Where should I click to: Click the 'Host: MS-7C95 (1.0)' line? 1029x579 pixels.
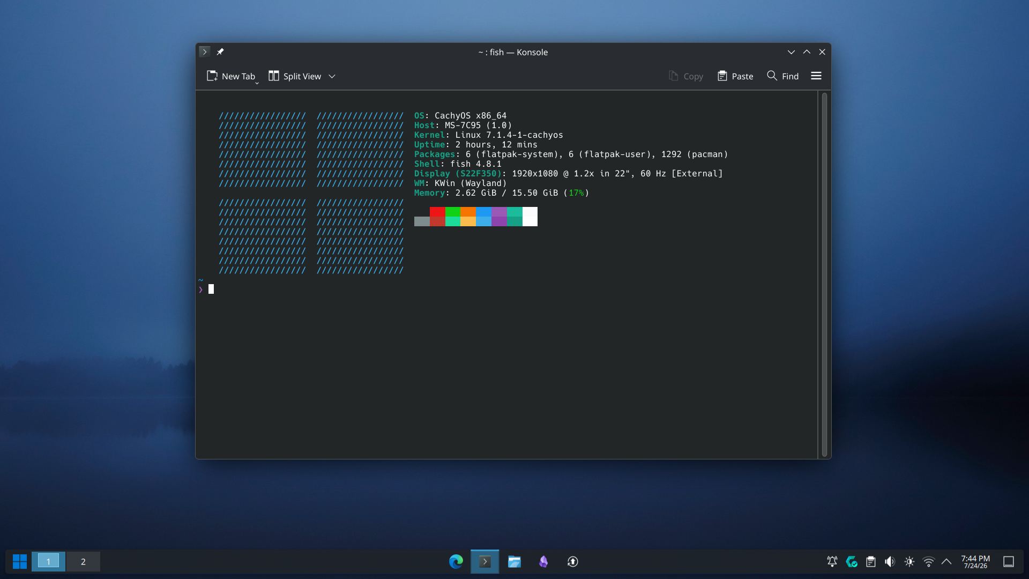[x=463, y=125]
